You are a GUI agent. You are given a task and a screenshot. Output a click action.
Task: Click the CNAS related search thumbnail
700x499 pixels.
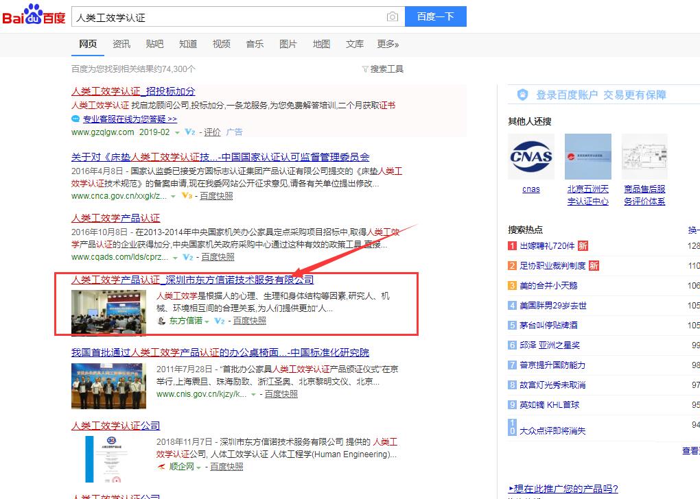pos(530,157)
